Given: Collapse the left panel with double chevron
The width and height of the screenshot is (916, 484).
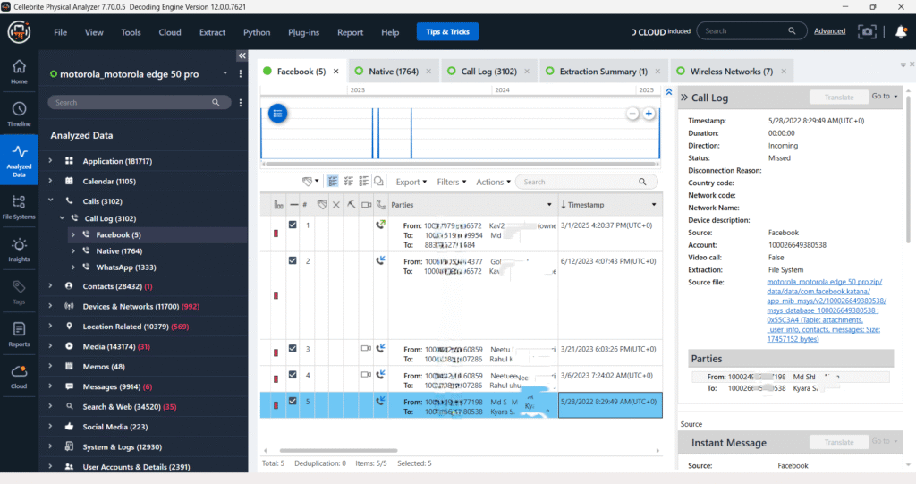Looking at the screenshot, I should click(x=242, y=55).
